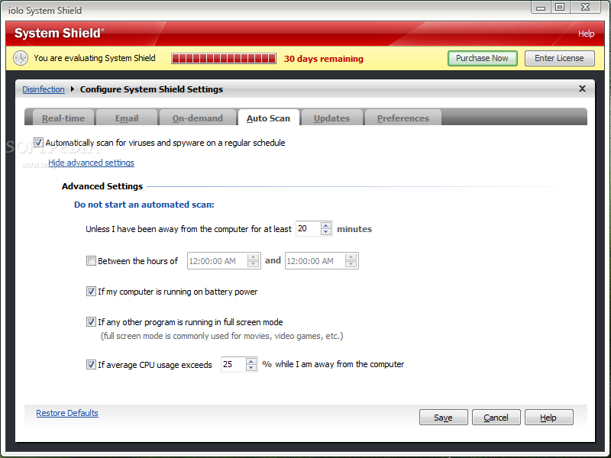
Task: Switch to the Email tab
Action: (127, 118)
